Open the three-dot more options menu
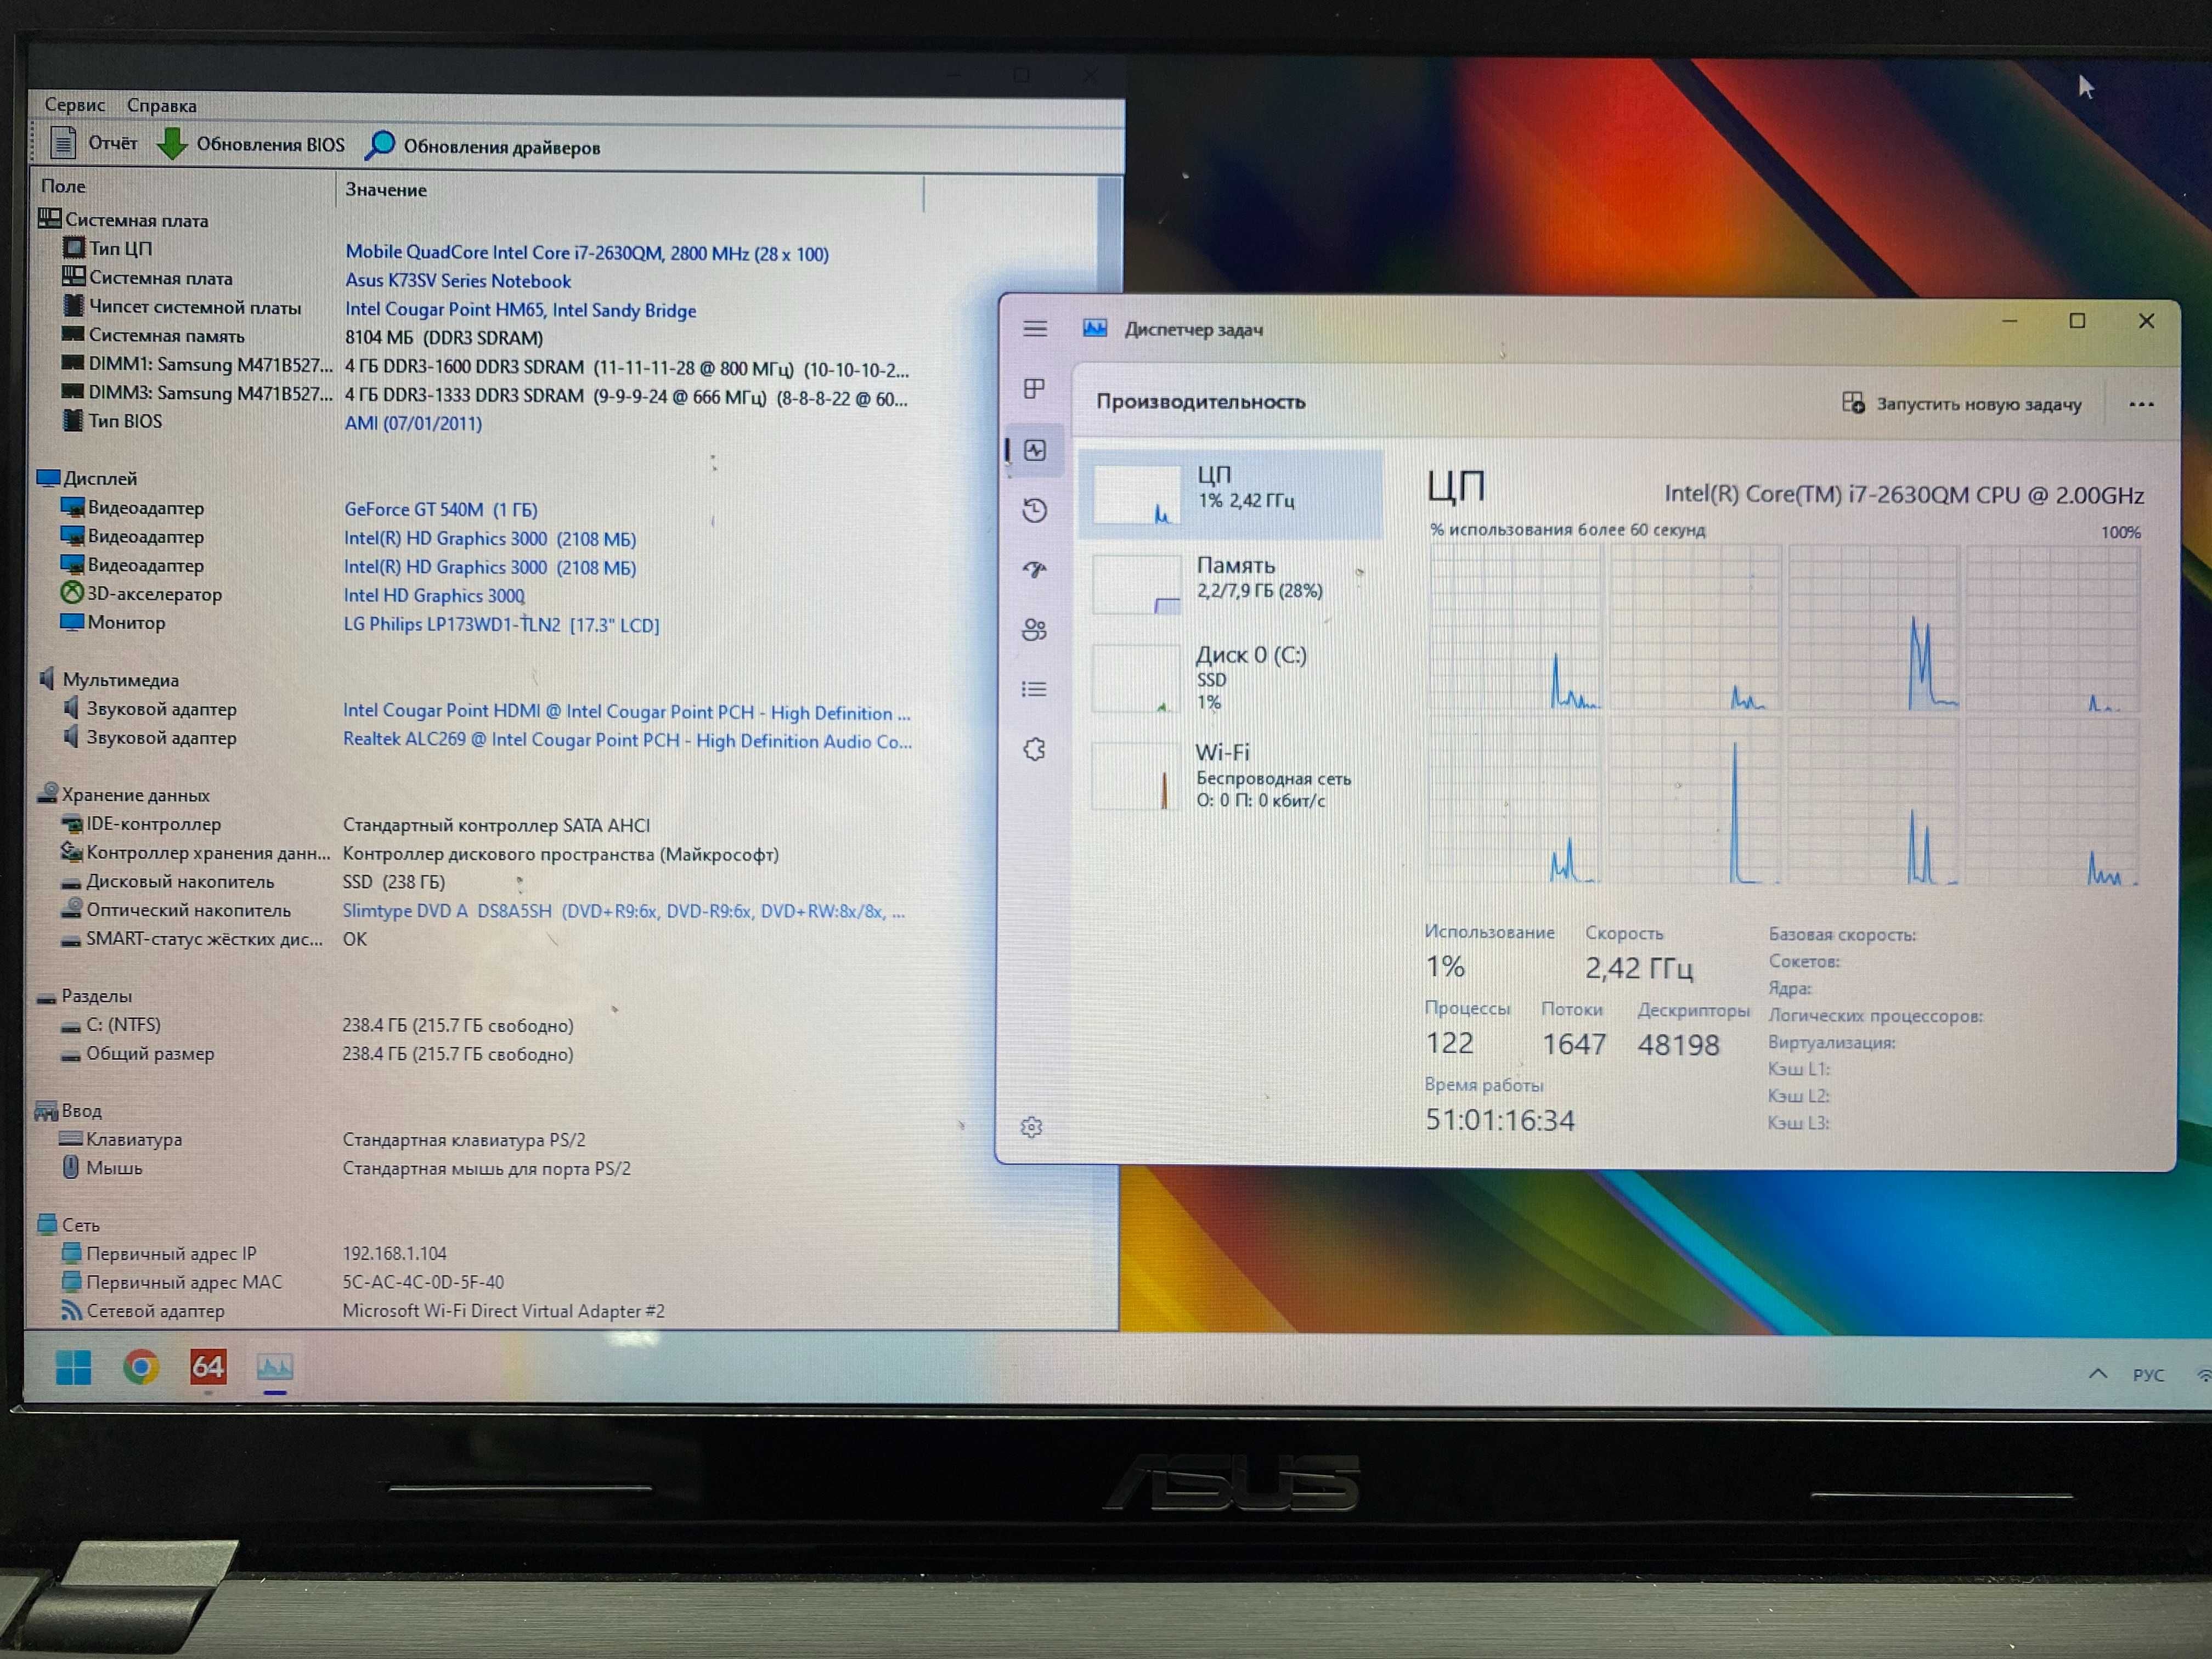This screenshot has height=1659, width=2212. (2141, 405)
